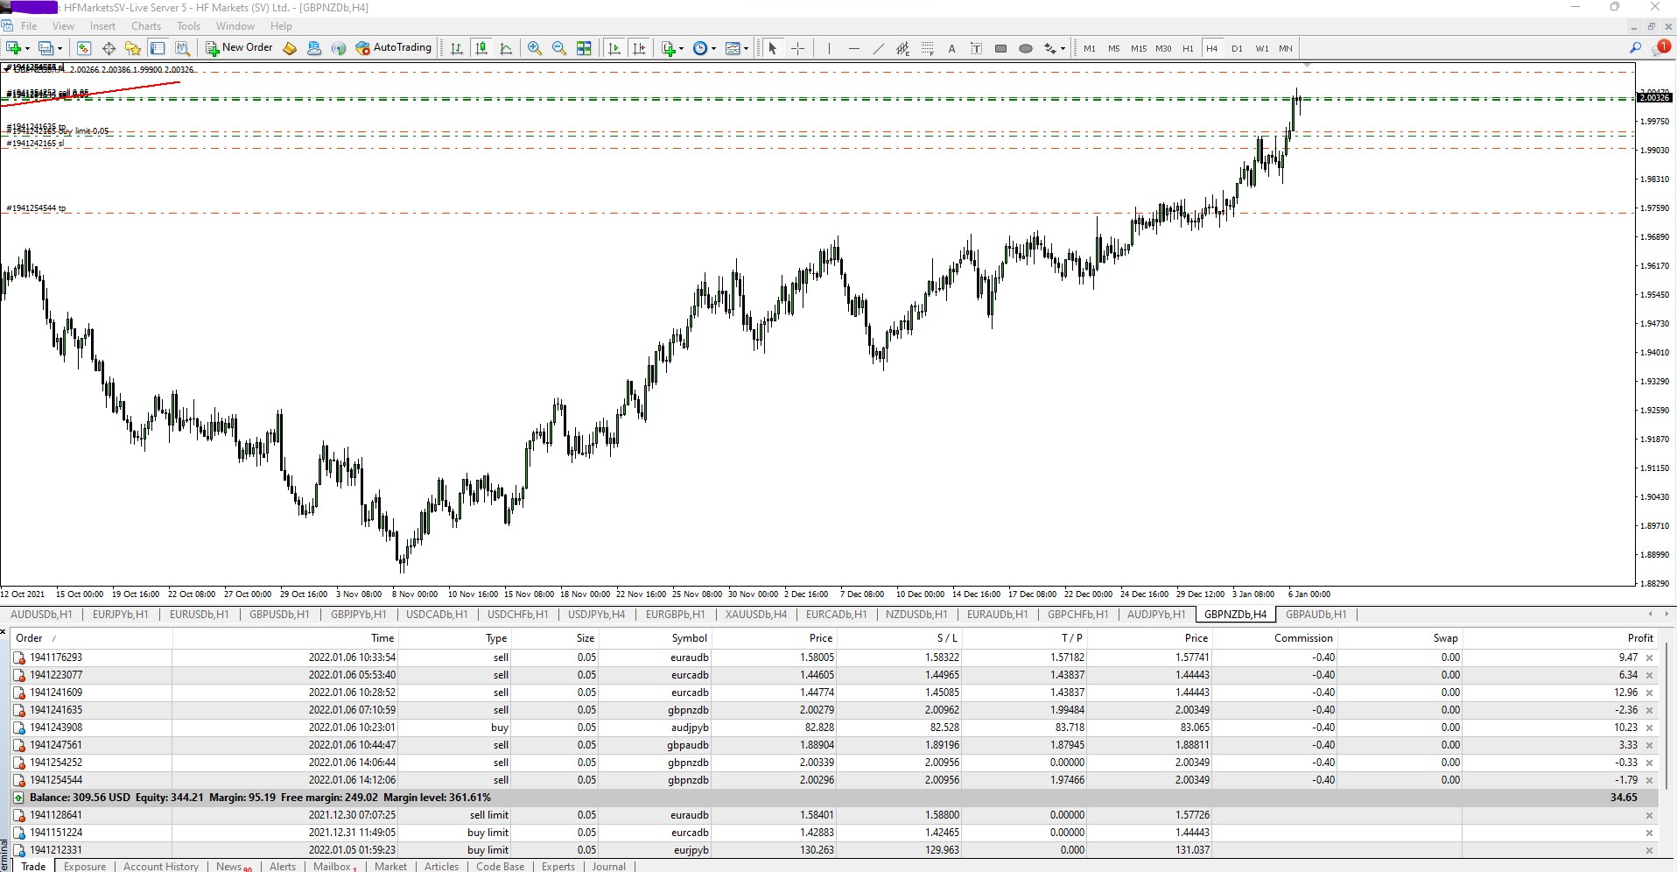Open the Charts menu
The image size is (1677, 872).
tap(146, 26)
